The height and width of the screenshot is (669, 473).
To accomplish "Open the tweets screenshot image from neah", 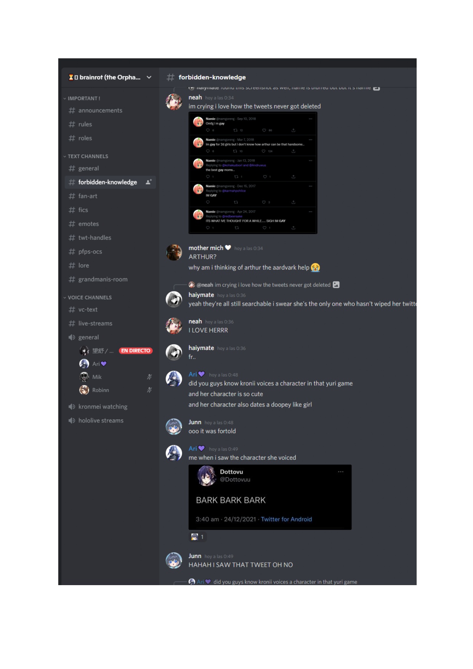I will point(253,173).
